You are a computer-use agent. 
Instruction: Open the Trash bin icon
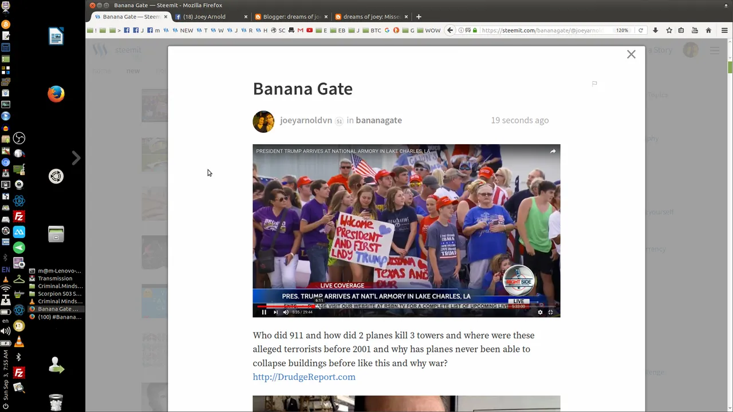[x=56, y=402]
